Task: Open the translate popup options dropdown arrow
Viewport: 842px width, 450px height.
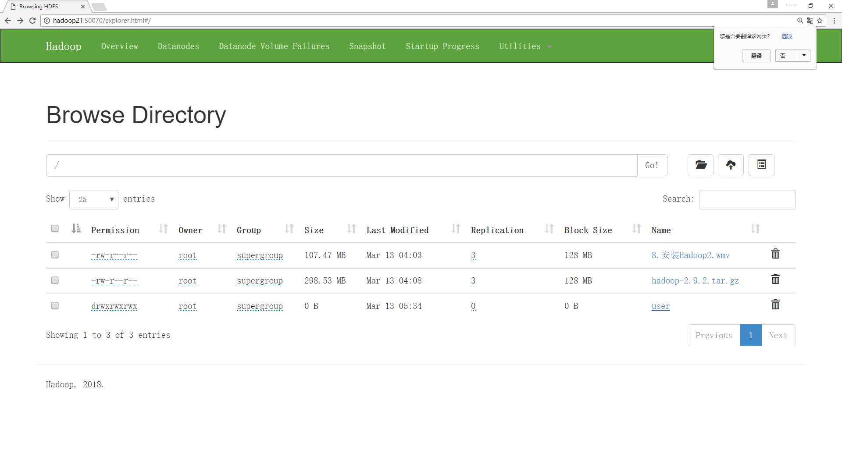Action: click(804, 56)
